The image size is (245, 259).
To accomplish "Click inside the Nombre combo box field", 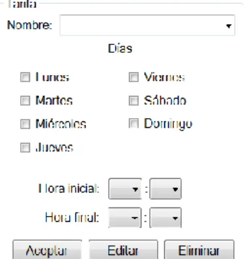I will click(147, 25).
